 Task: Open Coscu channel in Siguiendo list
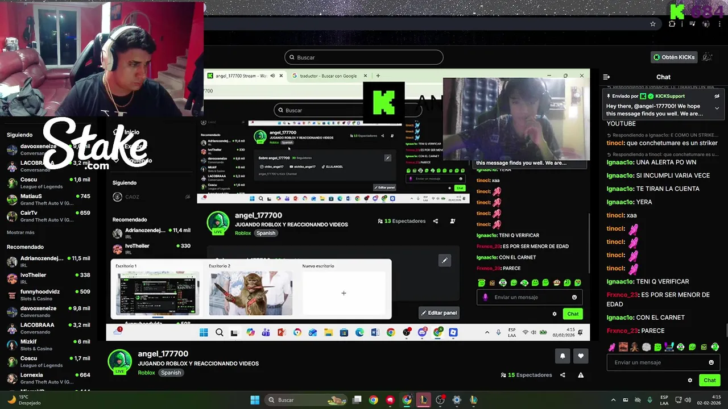click(x=48, y=183)
